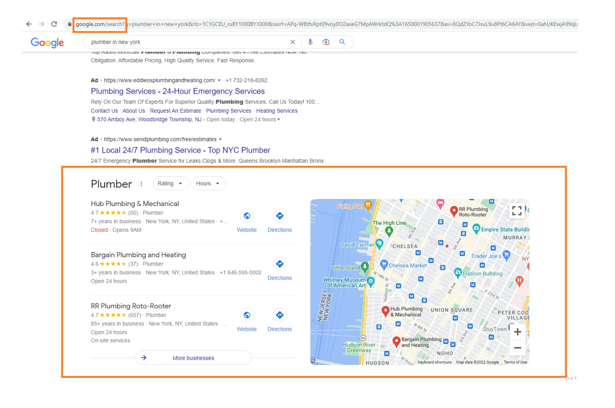Open RR Plumbing Roto-Rooter listing
Screen dimensions: 615x408
(131, 306)
